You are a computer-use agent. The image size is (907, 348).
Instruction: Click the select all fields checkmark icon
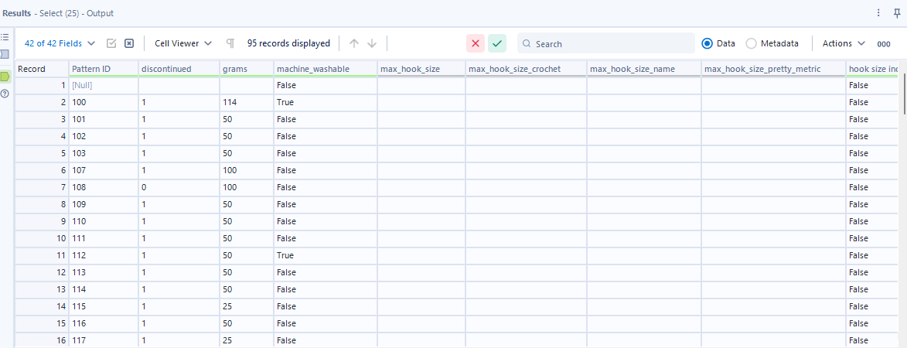click(x=111, y=43)
